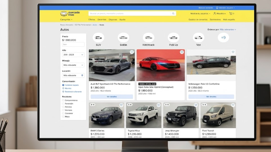Select the Pick-Up category icon

(x=173, y=37)
